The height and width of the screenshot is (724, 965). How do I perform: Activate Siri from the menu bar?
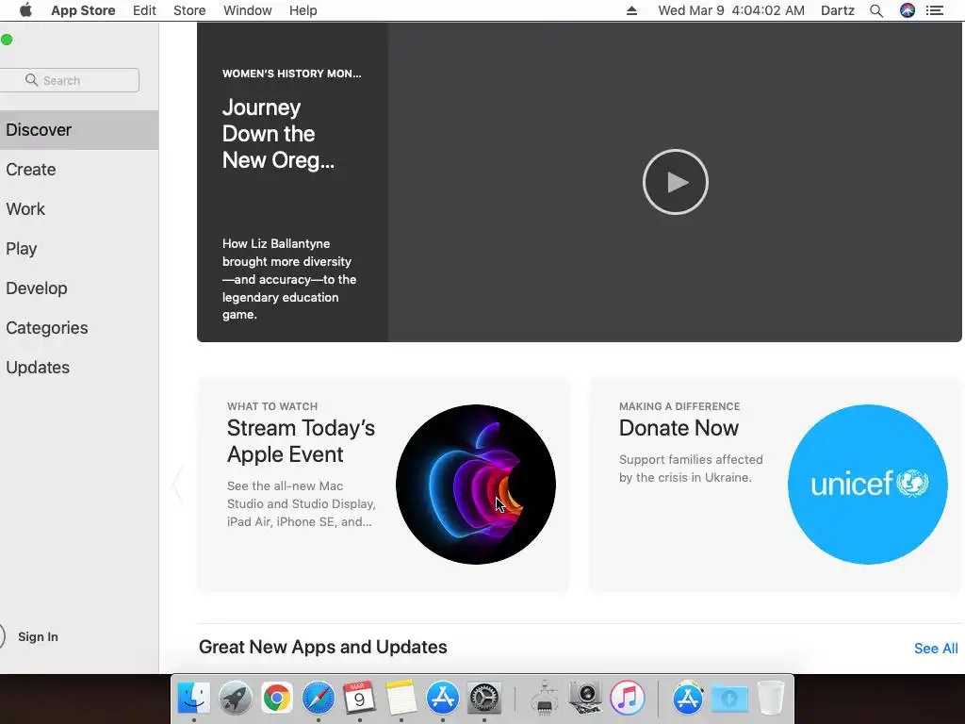[908, 10]
